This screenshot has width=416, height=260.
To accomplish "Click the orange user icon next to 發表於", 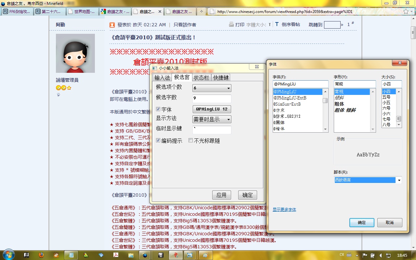I will [x=112, y=25].
